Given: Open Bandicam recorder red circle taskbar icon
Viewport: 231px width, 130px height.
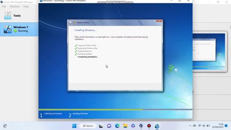Looking at the screenshot, I should point(149,126).
